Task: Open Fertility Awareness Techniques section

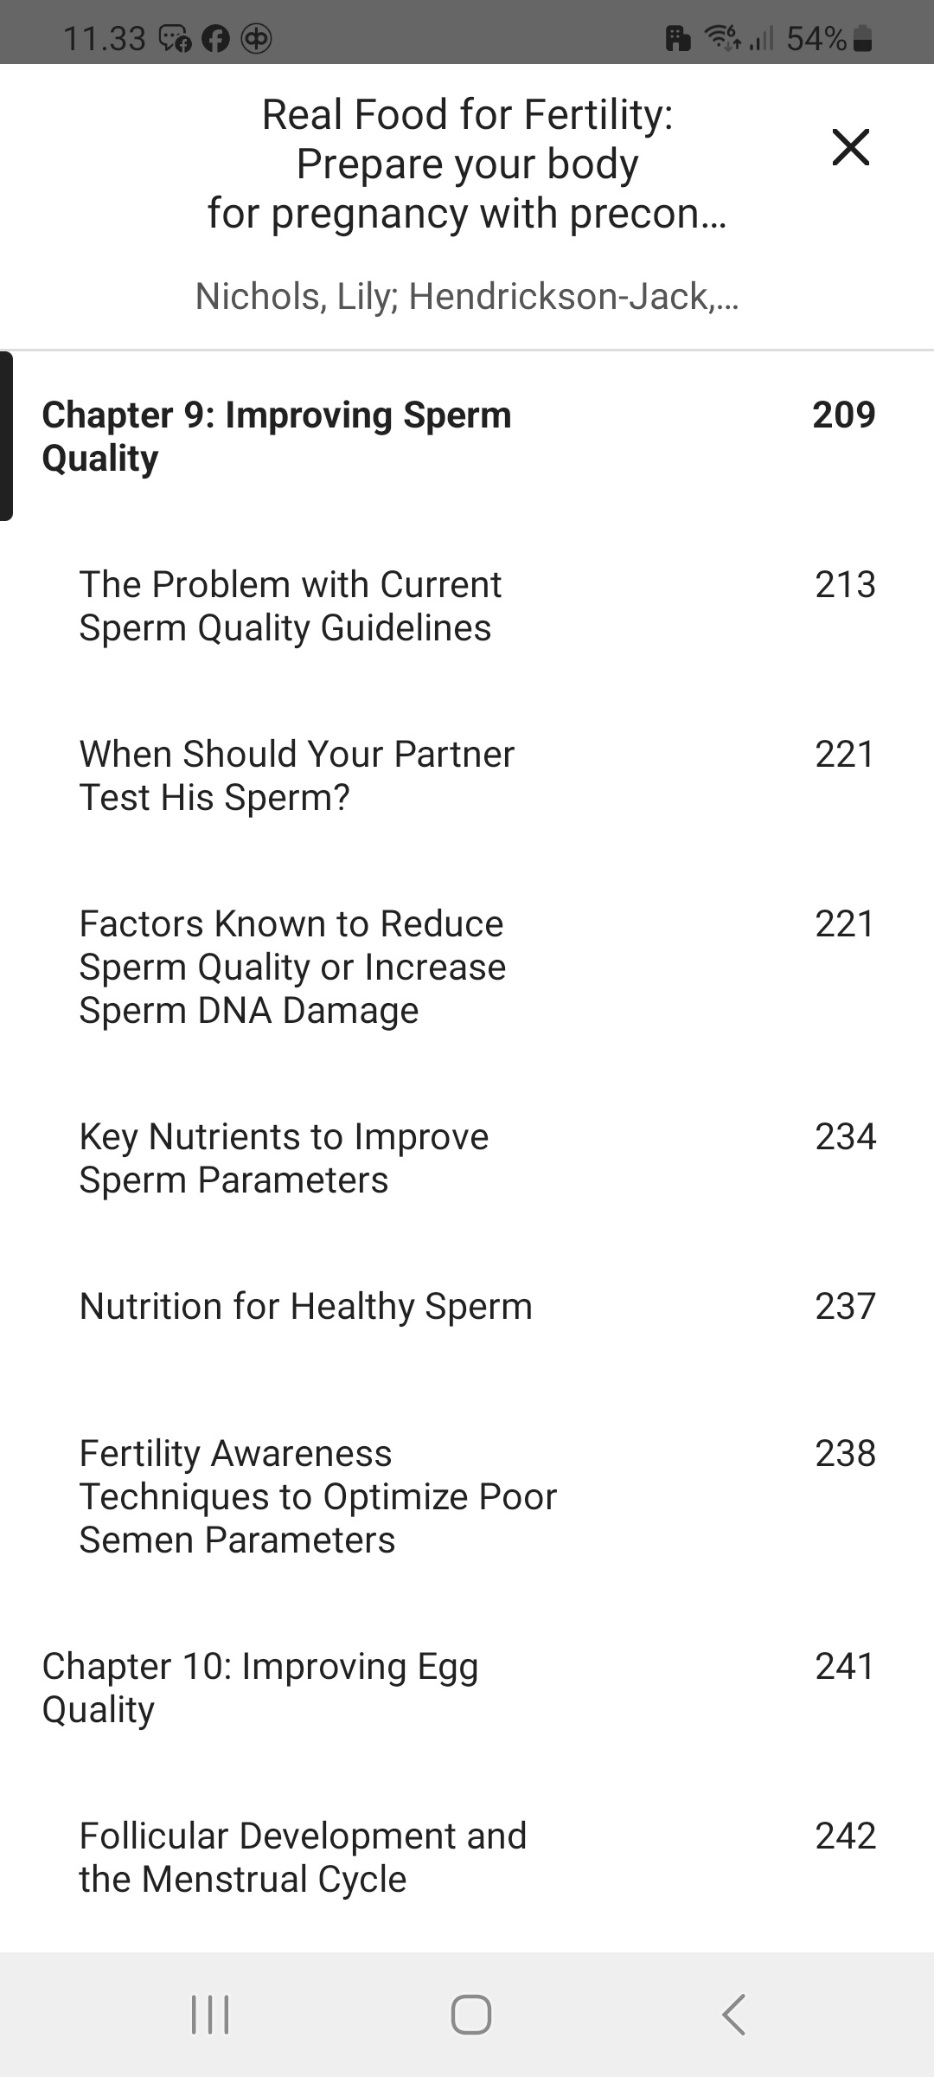Action: pyautogui.click(x=317, y=1496)
